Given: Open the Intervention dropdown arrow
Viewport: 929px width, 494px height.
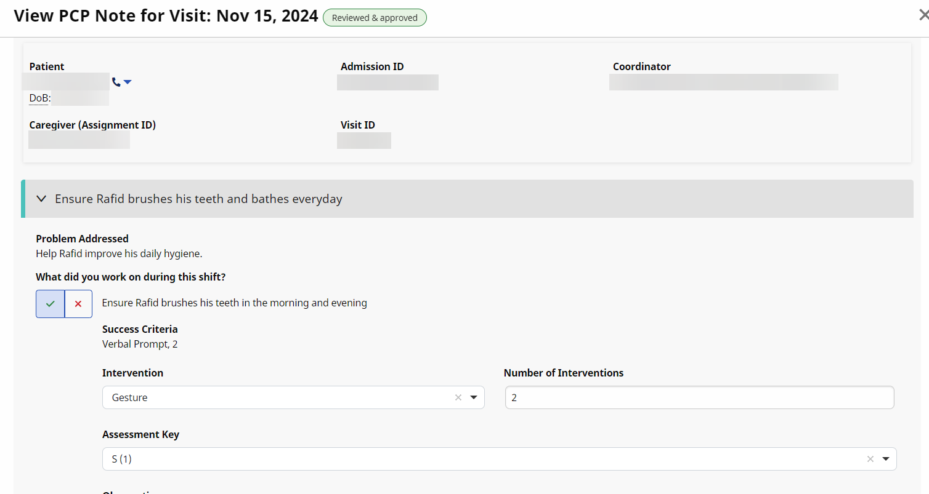Looking at the screenshot, I should (x=474, y=397).
